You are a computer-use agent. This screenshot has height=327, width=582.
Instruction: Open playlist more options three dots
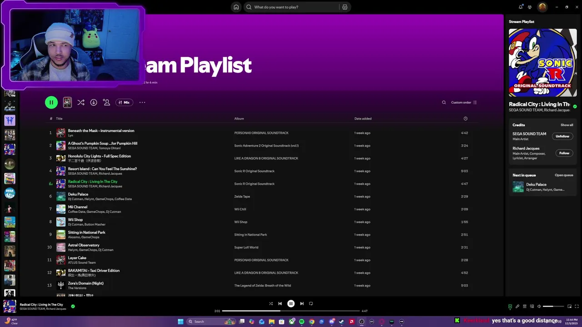point(142,103)
